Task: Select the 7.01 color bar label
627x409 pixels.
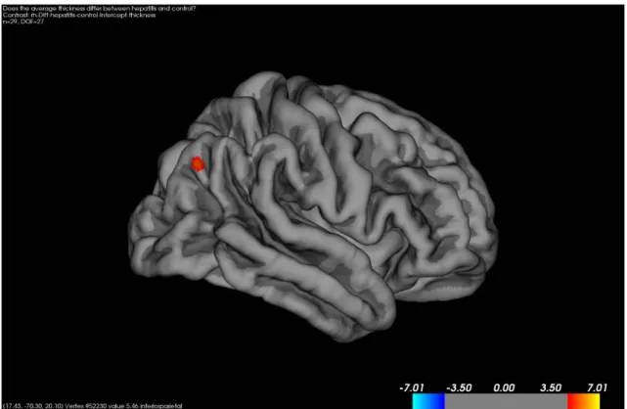Action: click(597, 387)
